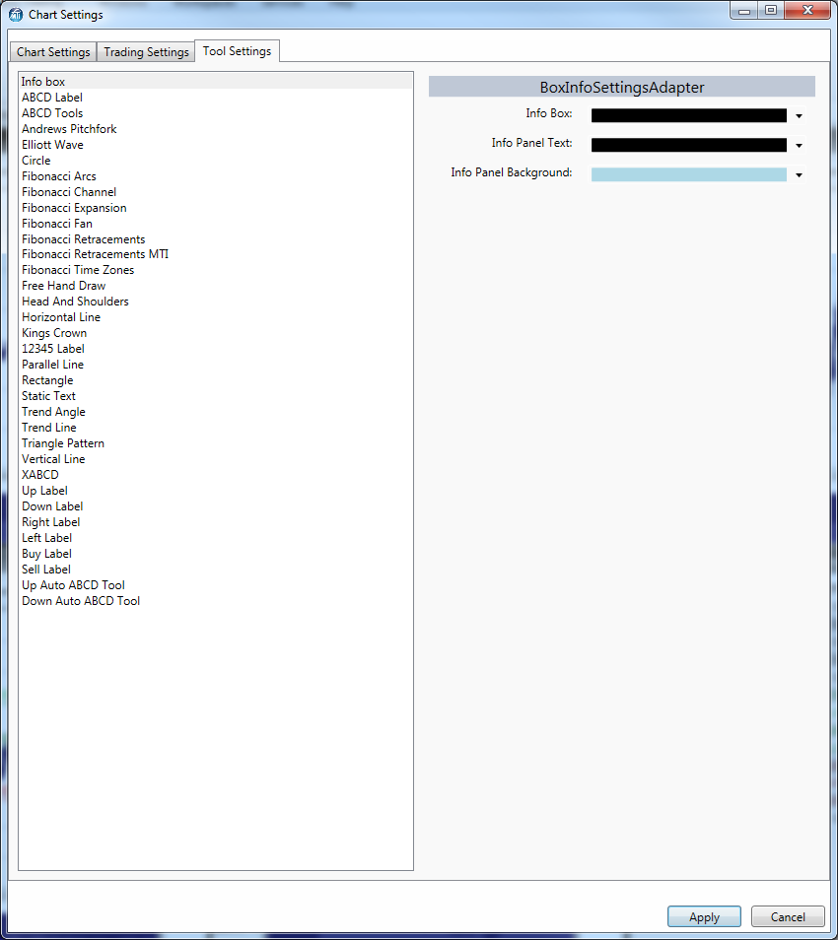Image resolution: width=838 pixels, height=940 pixels.
Task: Choose Up Auto ABCD Tool entry
Action: coord(216,585)
